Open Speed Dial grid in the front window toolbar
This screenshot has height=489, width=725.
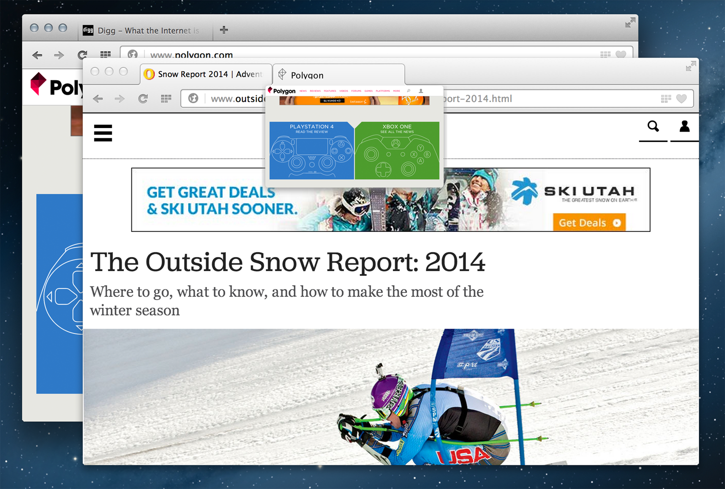click(166, 99)
